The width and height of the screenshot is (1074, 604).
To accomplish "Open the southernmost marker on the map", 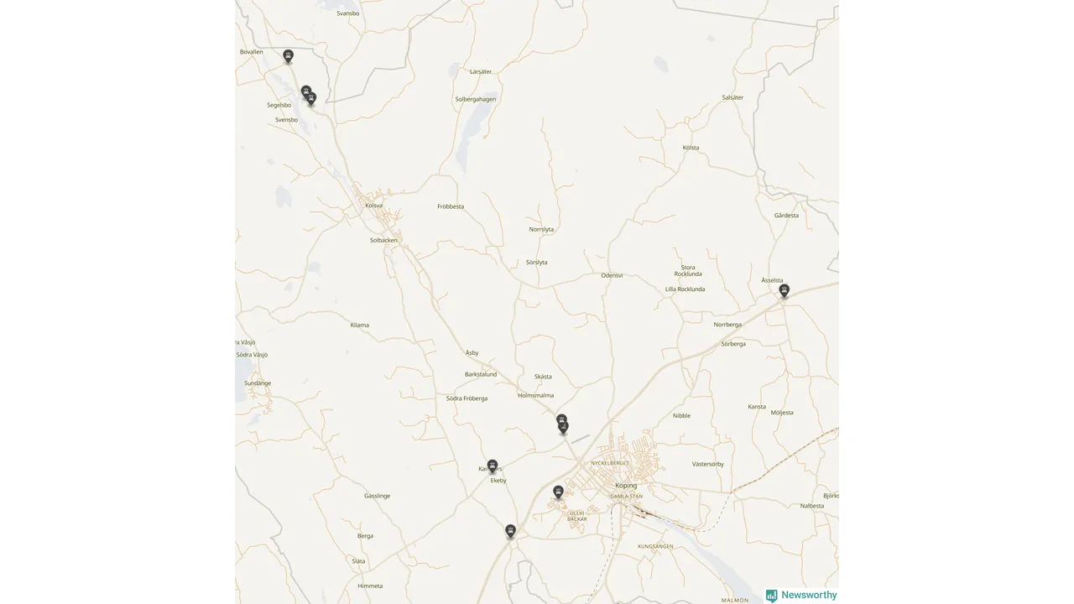I will (510, 530).
